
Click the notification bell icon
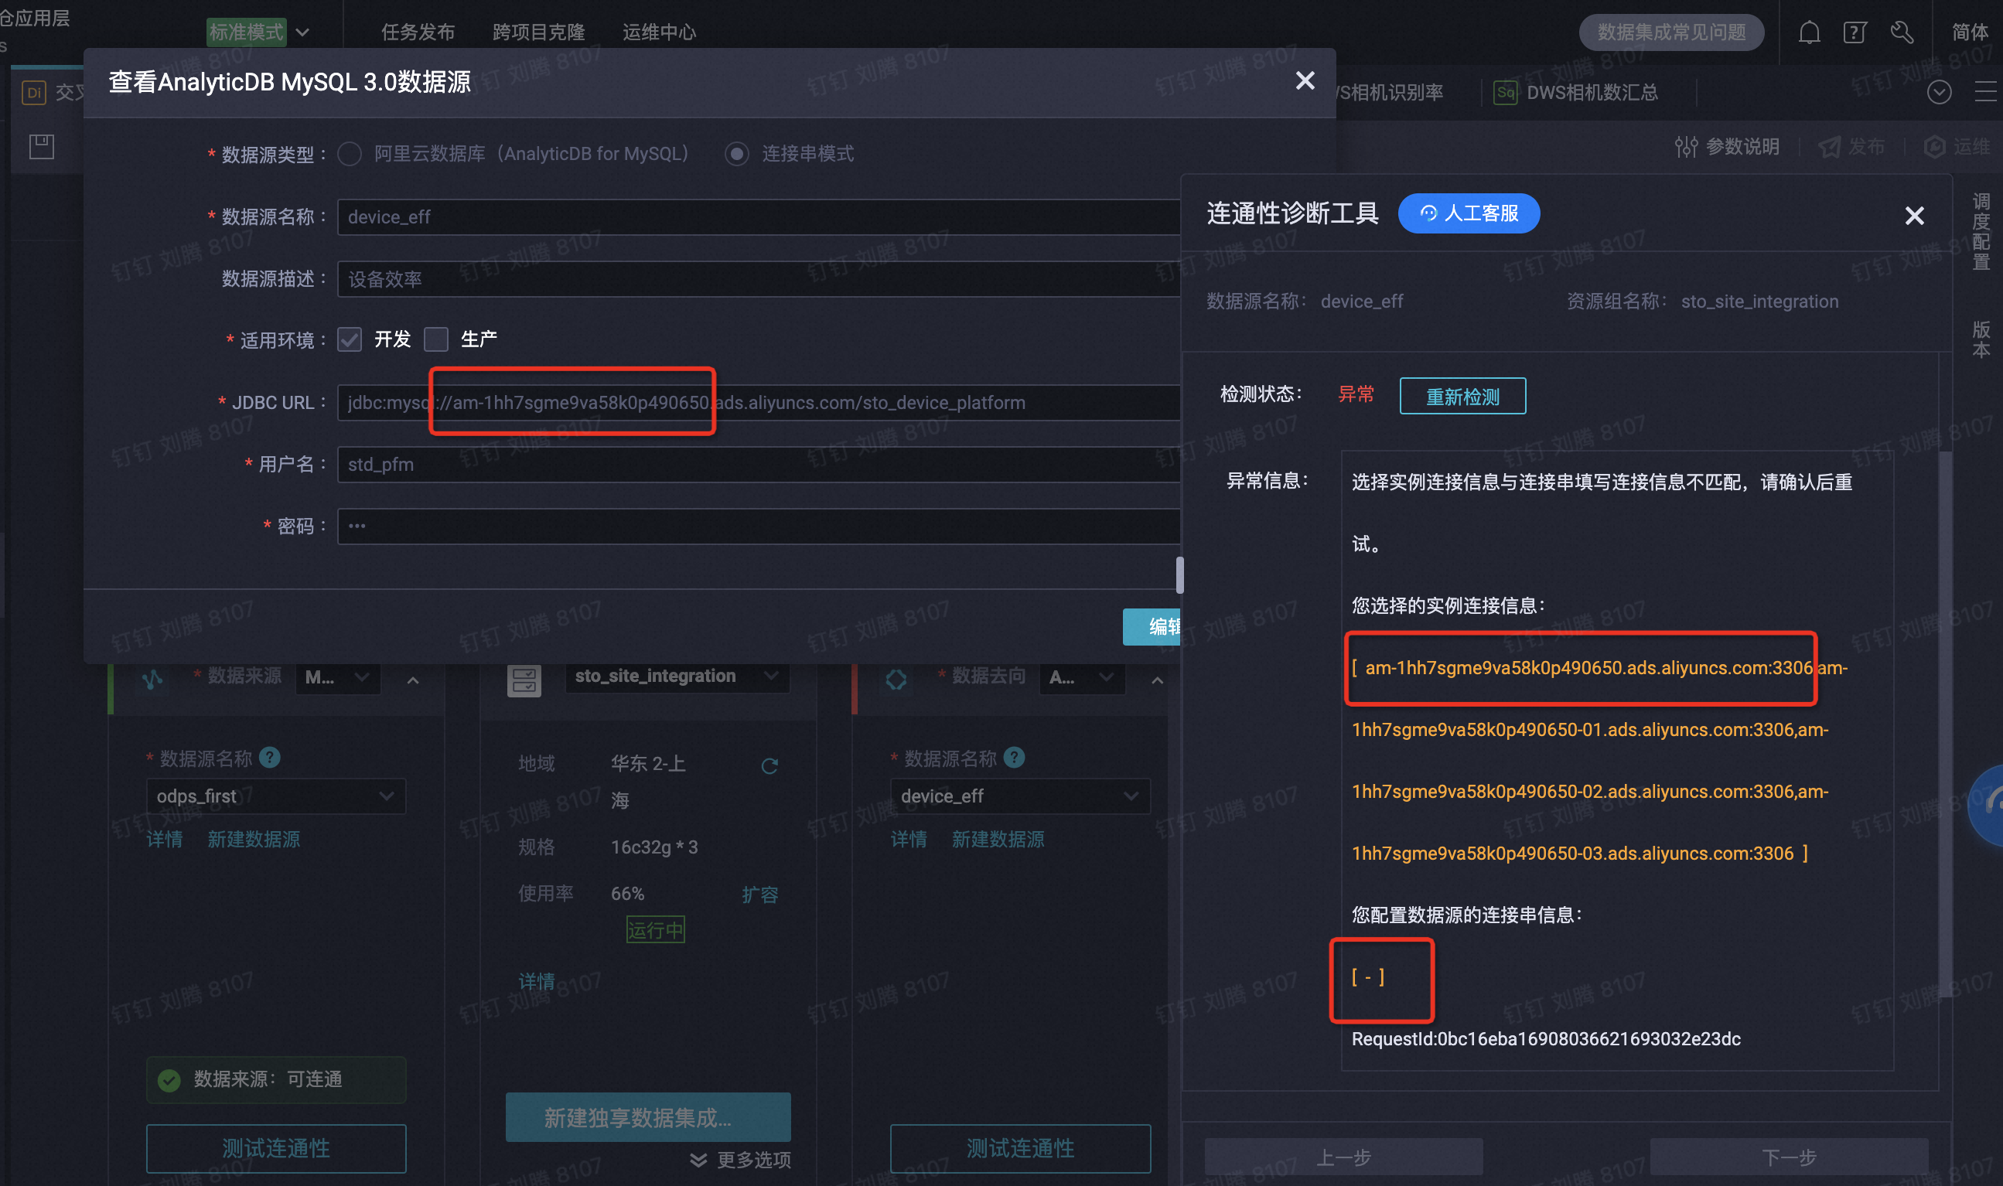pos(1809,32)
